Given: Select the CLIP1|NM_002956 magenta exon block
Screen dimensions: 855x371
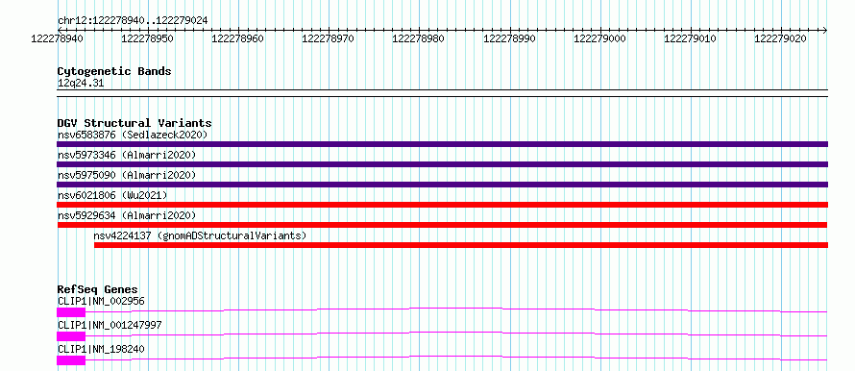Looking at the screenshot, I should [71, 312].
